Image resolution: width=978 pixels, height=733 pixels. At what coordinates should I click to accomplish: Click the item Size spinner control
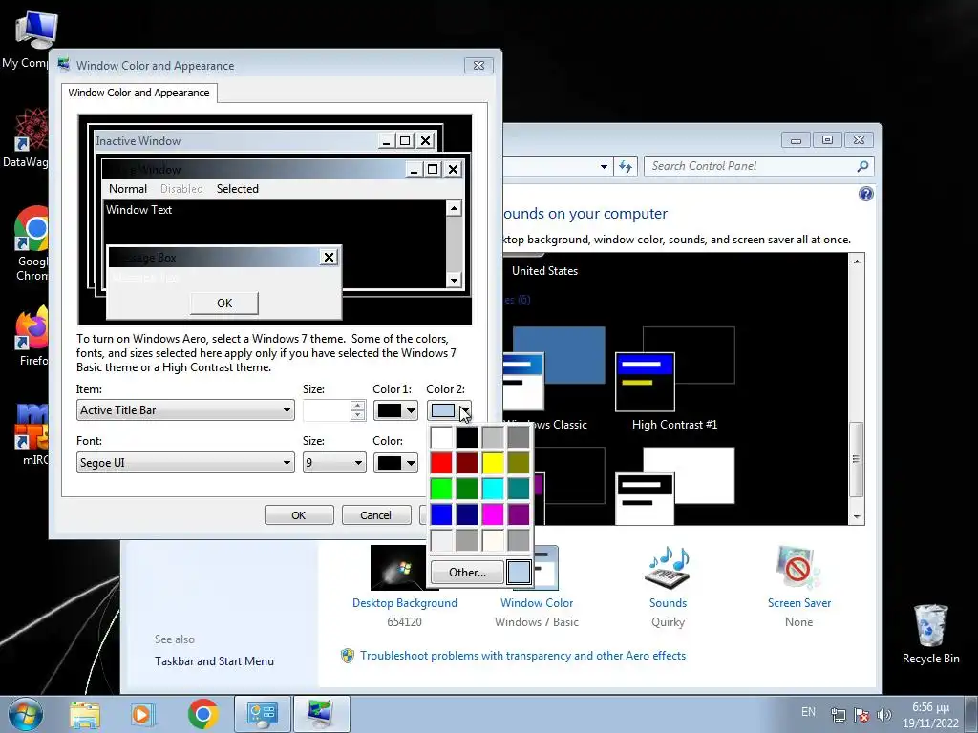tap(357, 410)
